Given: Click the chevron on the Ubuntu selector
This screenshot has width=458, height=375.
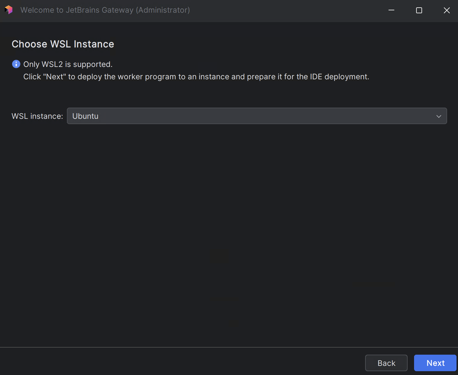Looking at the screenshot, I should pyautogui.click(x=438, y=116).
